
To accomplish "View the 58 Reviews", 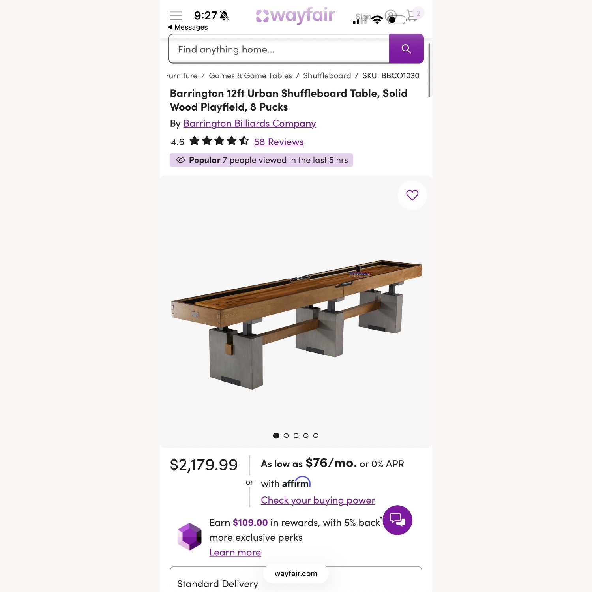I will pyautogui.click(x=279, y=142).
